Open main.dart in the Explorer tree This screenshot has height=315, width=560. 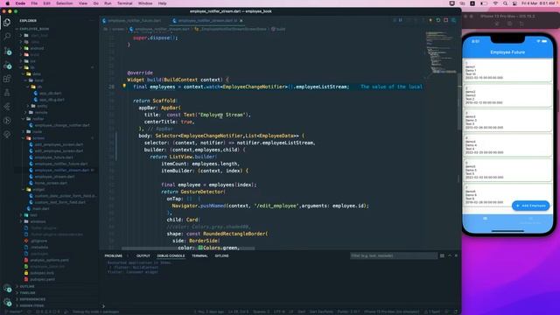41,209
